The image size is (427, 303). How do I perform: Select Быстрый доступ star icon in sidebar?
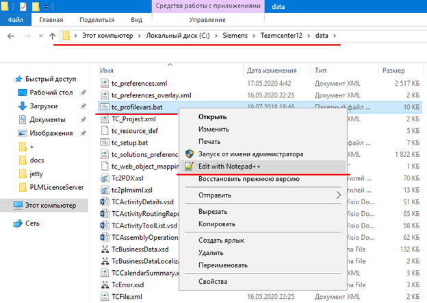(18, 79)
